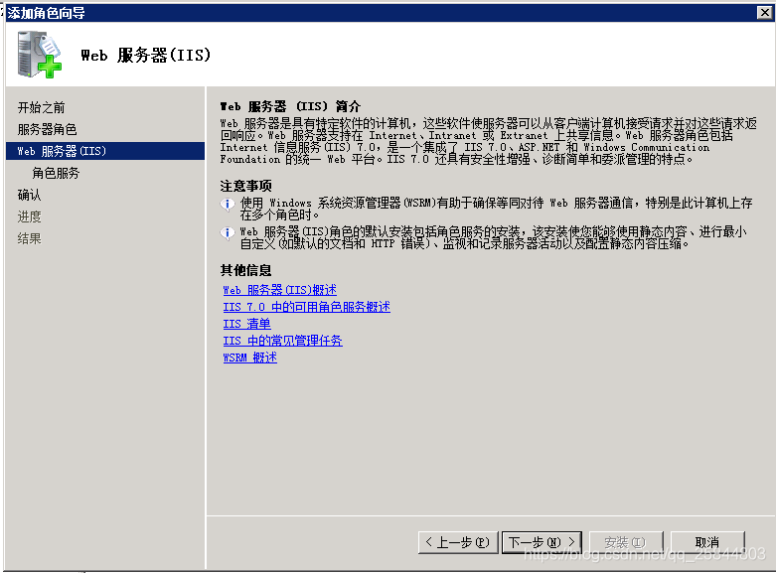The height and width of the screenshot is (573, 776).
Task: Click the 注意事项 heading
Action: pyautogui.click(x=246, y=186)
